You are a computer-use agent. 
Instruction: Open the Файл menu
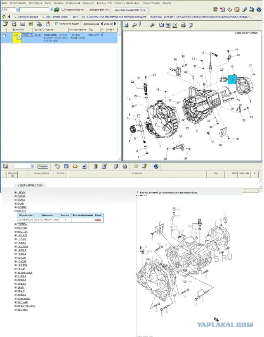5,3
